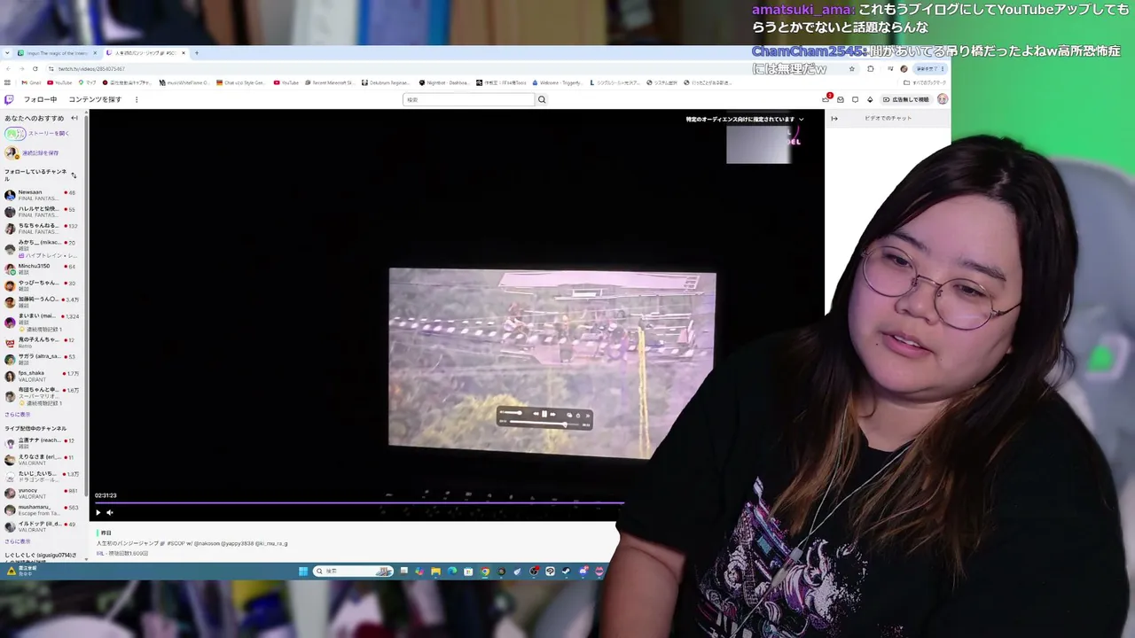1135x638 pixels.
Task: Open the Newsaan channel in sidebar
Action: (x=41, y=194)
